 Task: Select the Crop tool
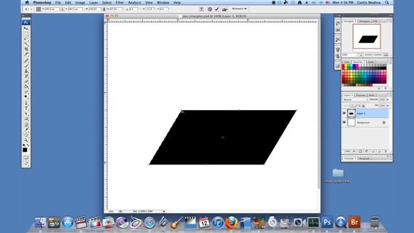click(x=26, y=49)
